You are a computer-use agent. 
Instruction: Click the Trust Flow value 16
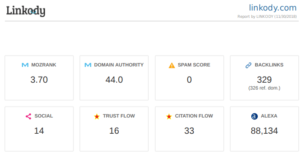(x=114, y=131)
